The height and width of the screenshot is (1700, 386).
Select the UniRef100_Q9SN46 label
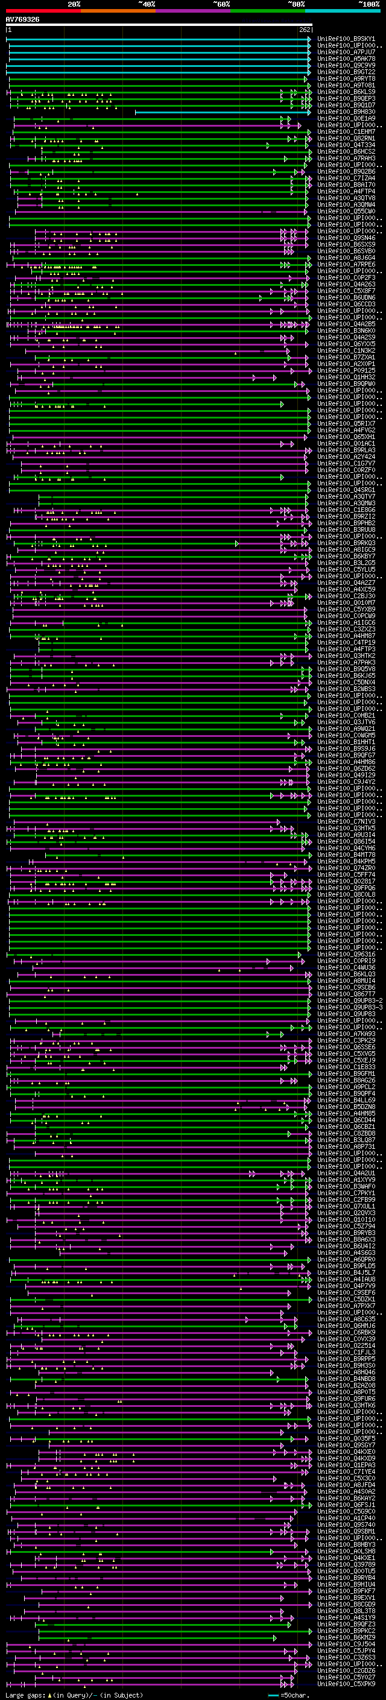pyautogui.click(x=346, y=238)
